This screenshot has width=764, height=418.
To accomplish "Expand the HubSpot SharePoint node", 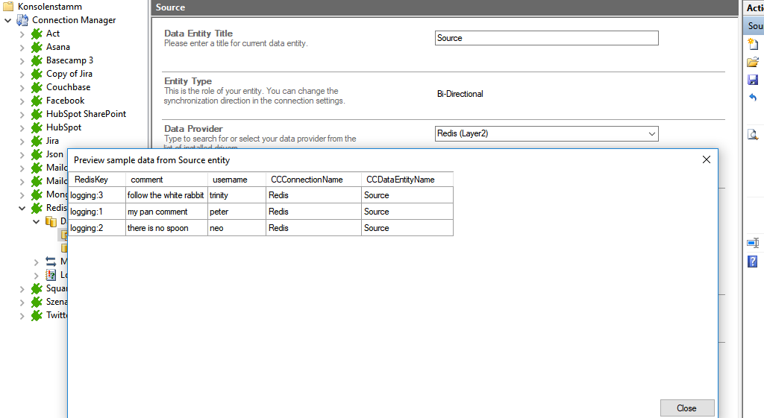I will (22, 114).
